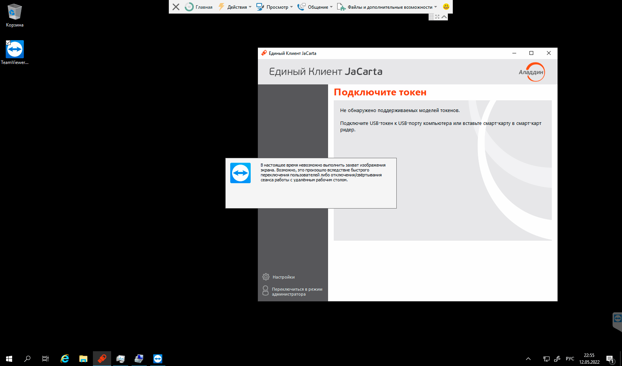Click the TeamViewer taskbar icon
This screenshot has height=366, width=622.
coord(158,358)
